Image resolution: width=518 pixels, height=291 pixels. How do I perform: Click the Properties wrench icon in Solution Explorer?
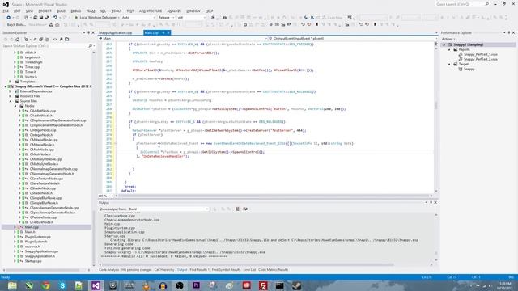(x=61, y=40)
